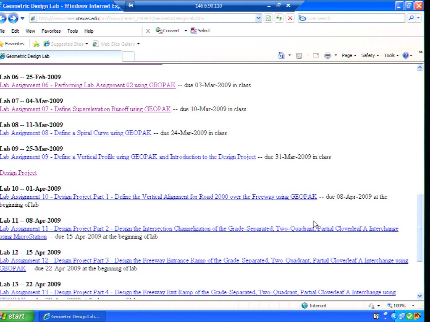Image resolution: width=430 pixels, height=322 pixels.
Task: Open Lab Assignment 11 Design Project Part 2 link
Action: coord(199,229)
